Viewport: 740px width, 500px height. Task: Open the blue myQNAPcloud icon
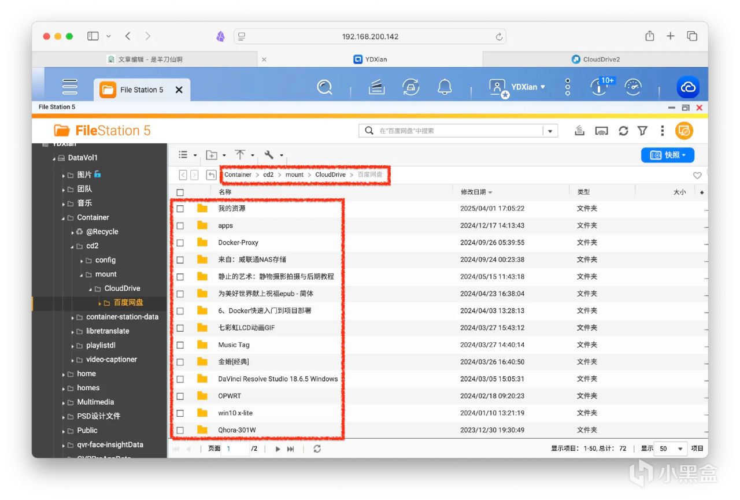point(688,87)
